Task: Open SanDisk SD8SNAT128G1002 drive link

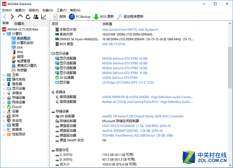Action: click(x=133, y=131)
